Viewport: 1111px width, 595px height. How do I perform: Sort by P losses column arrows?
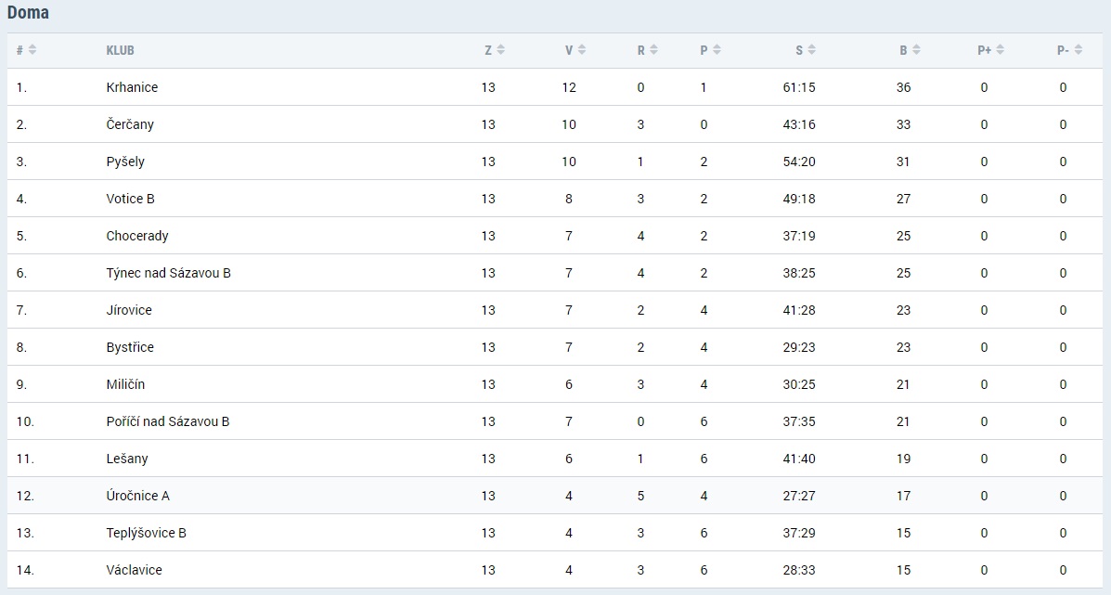[717, 49]
